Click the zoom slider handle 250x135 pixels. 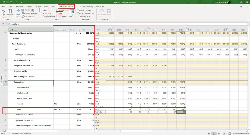(242, 134)
